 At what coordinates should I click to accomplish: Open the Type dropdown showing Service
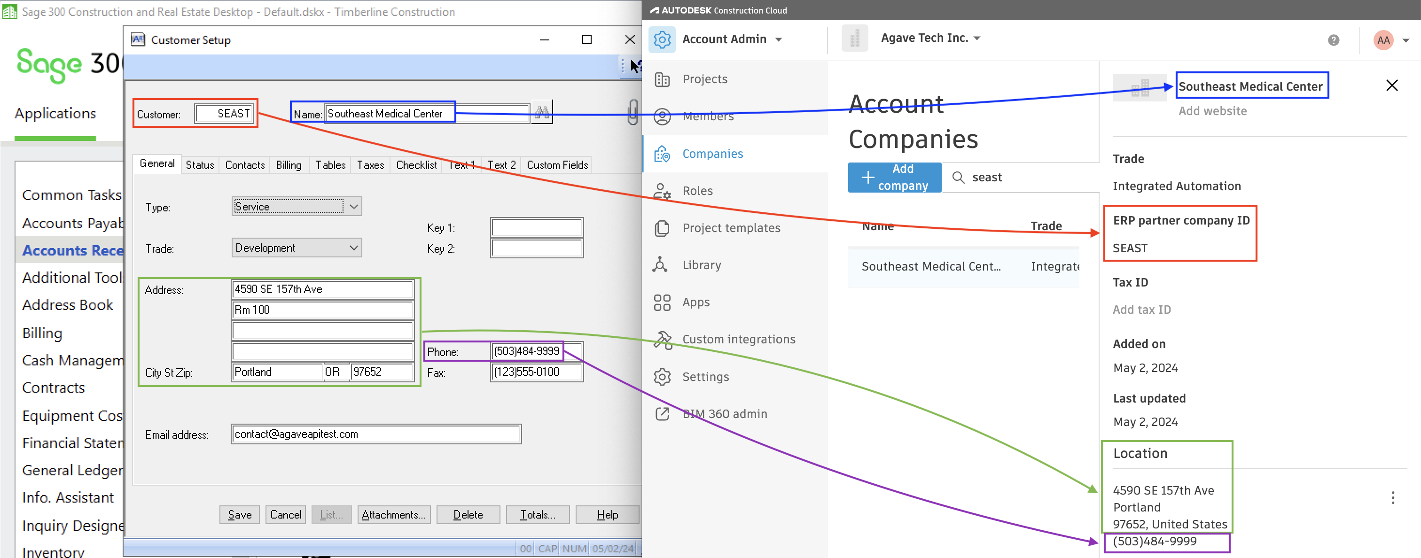(297, 206)
